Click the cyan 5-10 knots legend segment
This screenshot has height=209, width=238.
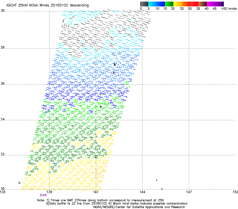coord(152,4)
